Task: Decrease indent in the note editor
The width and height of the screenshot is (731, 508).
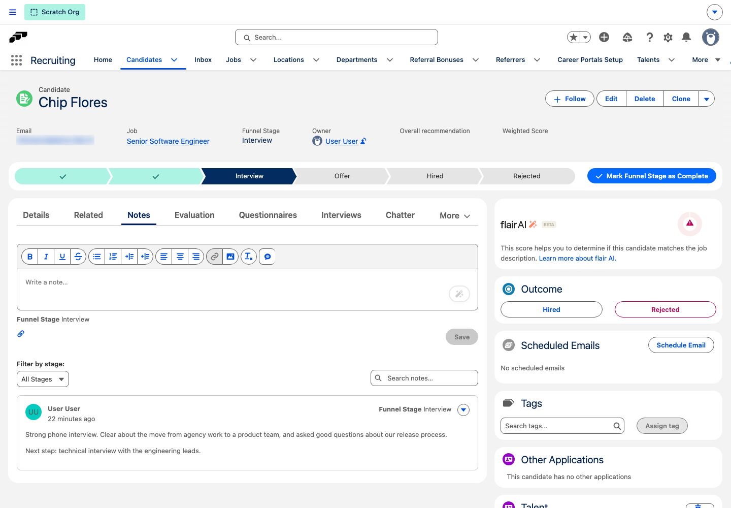Action: [x=145, y=257]
